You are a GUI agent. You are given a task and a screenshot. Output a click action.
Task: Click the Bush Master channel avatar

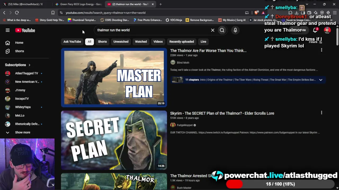point(173,188)
